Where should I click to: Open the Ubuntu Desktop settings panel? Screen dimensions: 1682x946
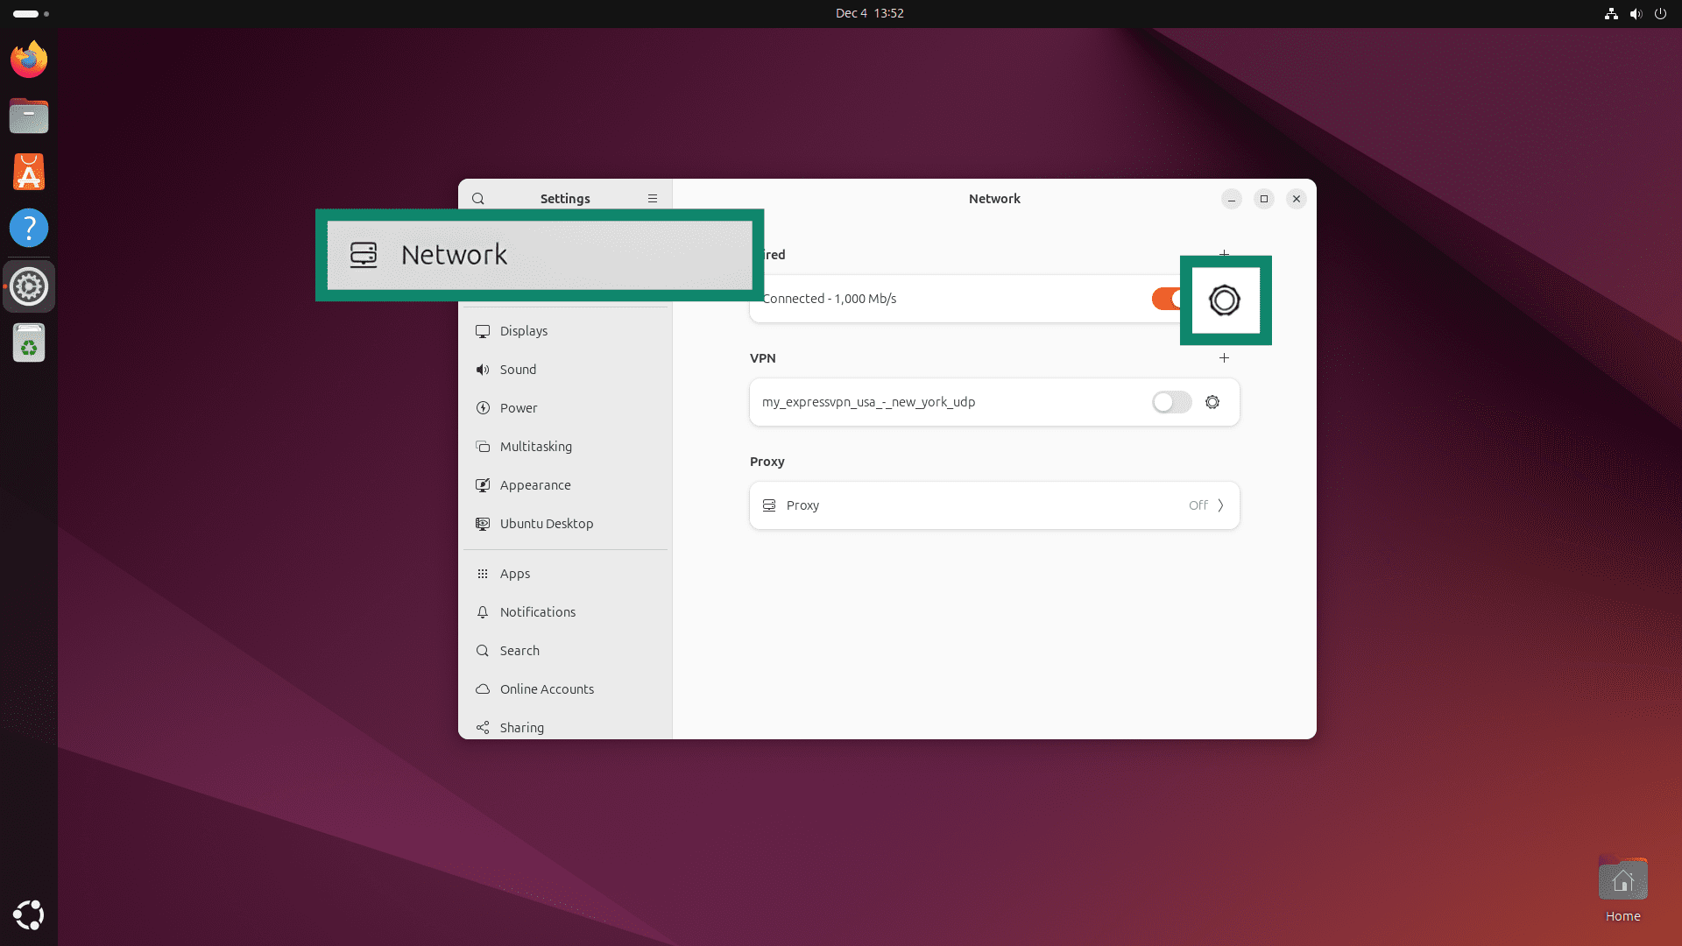click(565, 524)
